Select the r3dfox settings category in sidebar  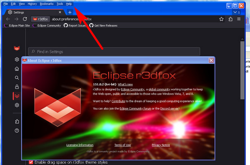tap(17, 96)
